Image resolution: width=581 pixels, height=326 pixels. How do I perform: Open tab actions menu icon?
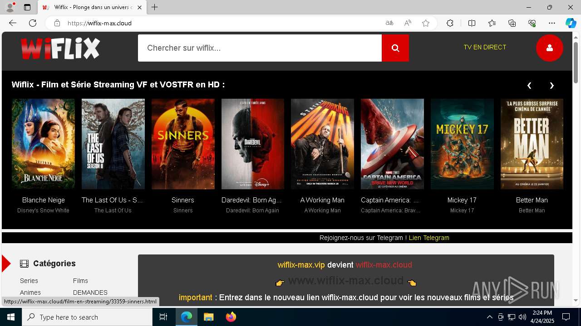[27, 7]
